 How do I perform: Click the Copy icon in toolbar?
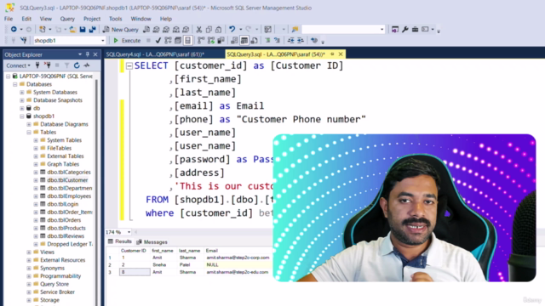209,30
